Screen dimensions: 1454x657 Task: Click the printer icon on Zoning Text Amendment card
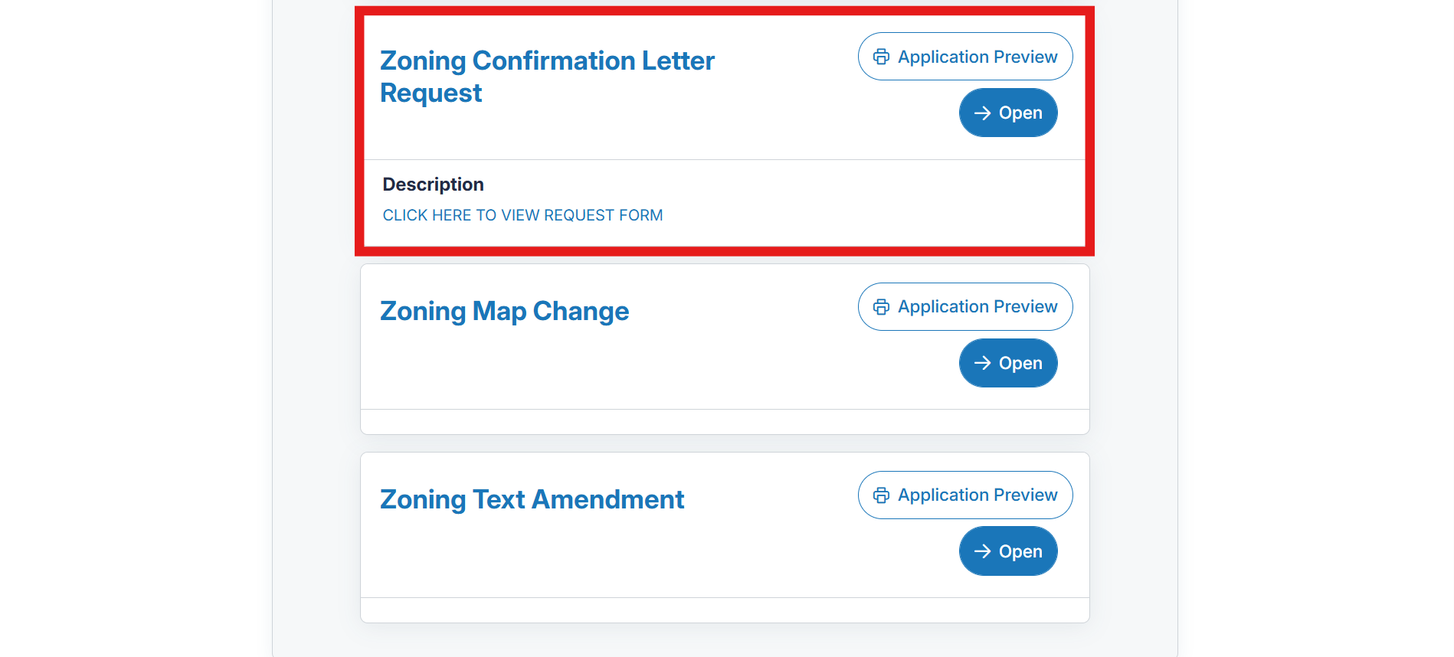click(x=880, y=495)
